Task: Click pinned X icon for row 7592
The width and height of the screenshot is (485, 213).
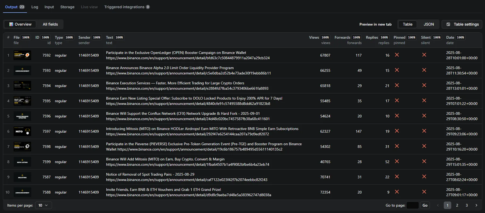Action: [397, 55]
